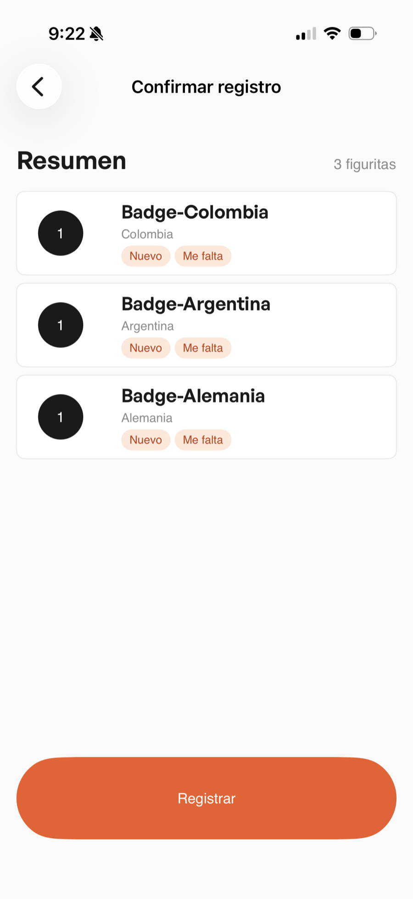Tap the quantity circle for Badge-Argentina
Image resolution: width=413 pixels, height=899 pixels.
[61, 325]
